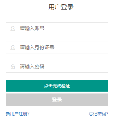Image resolution: width=116 pixels, height=120 pixels.
Task: Focus the 请输入身份证号 ID number field
Action: coord(57,48)
